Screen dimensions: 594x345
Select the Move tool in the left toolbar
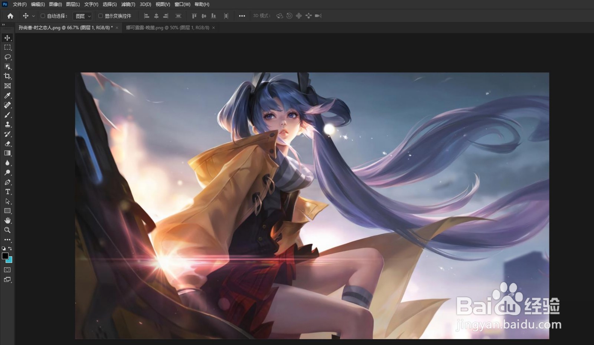7,38
